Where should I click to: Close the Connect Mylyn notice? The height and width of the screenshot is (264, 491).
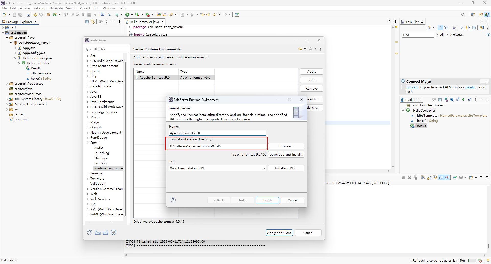tap(487, 81)
